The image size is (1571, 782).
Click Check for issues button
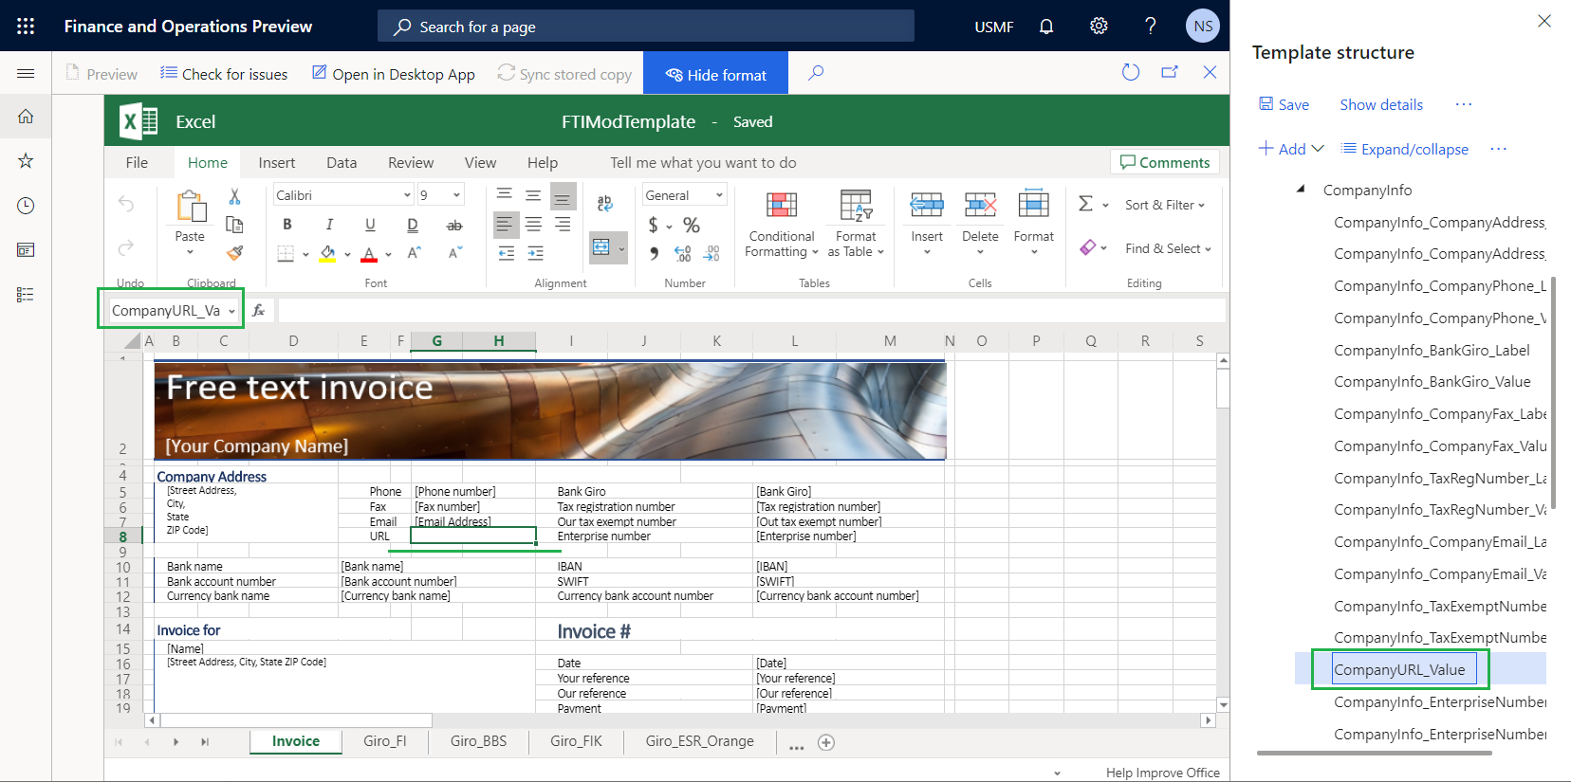[224, 74]
